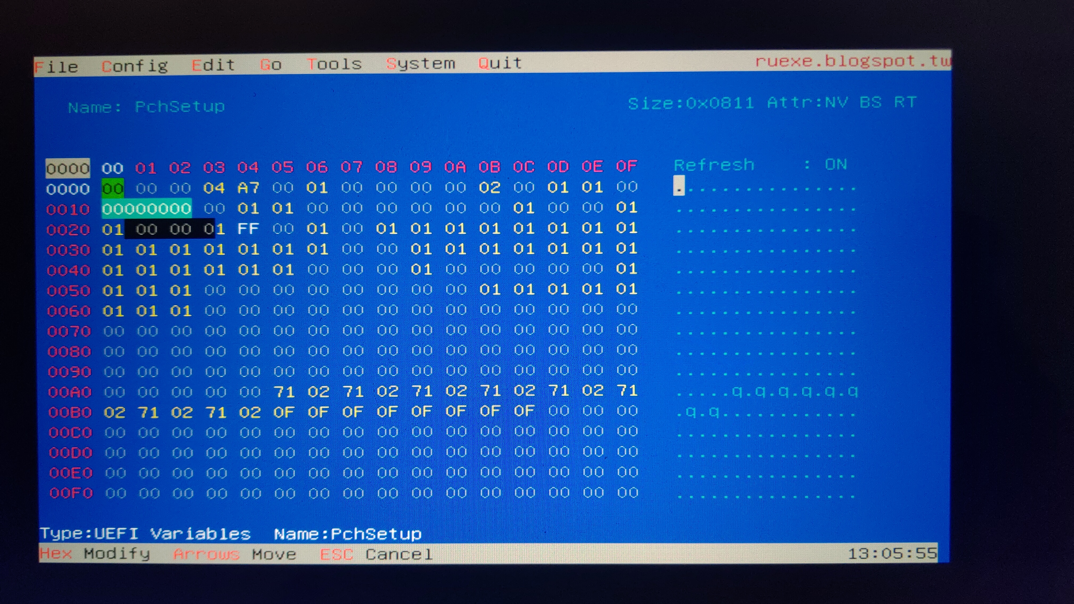Open the Go menu
1074x604 pixels.
271,65
